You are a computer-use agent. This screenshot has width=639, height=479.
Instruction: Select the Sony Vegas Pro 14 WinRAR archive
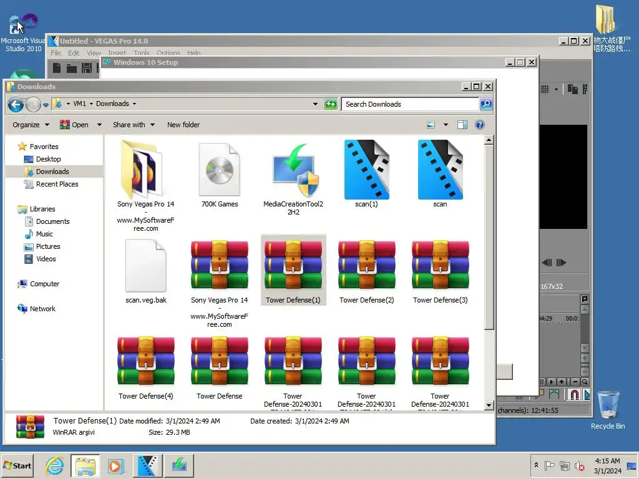coord(220,283)
